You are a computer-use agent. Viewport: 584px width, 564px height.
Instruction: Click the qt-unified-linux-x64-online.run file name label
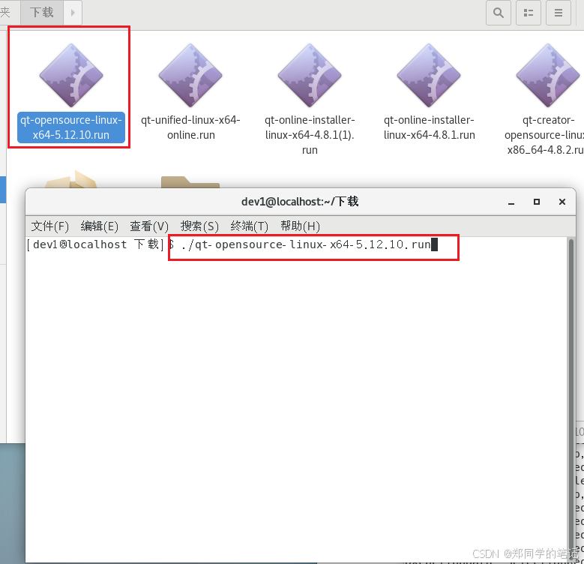coord(190,127)
